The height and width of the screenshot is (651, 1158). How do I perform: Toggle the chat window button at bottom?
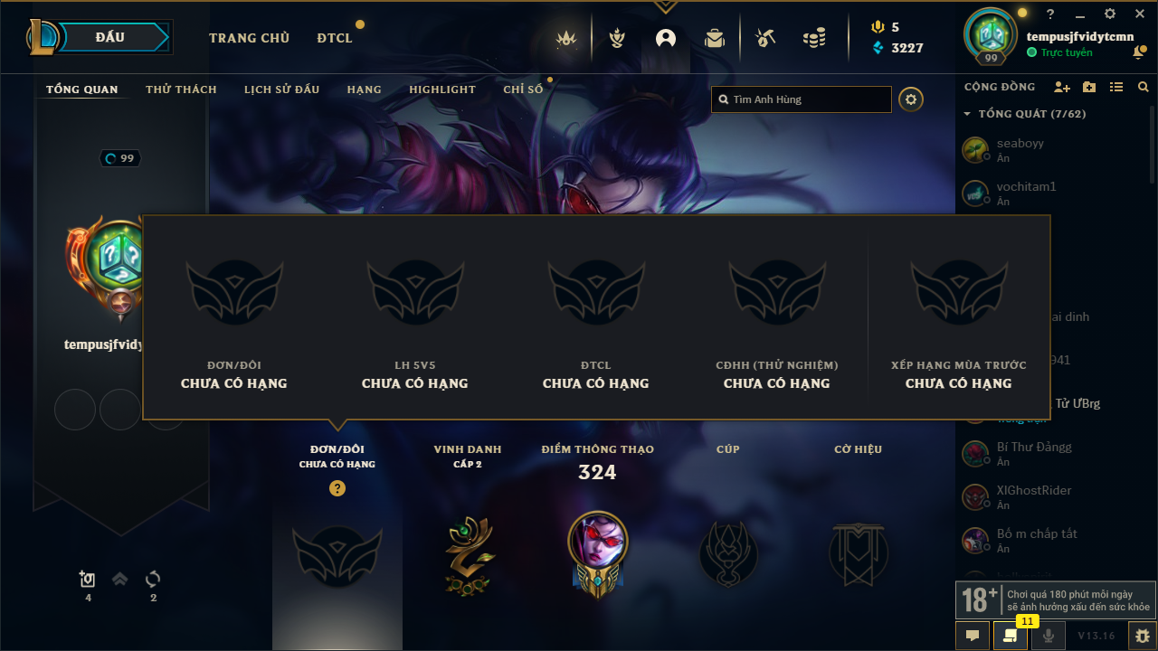click(x=973, y=636)
